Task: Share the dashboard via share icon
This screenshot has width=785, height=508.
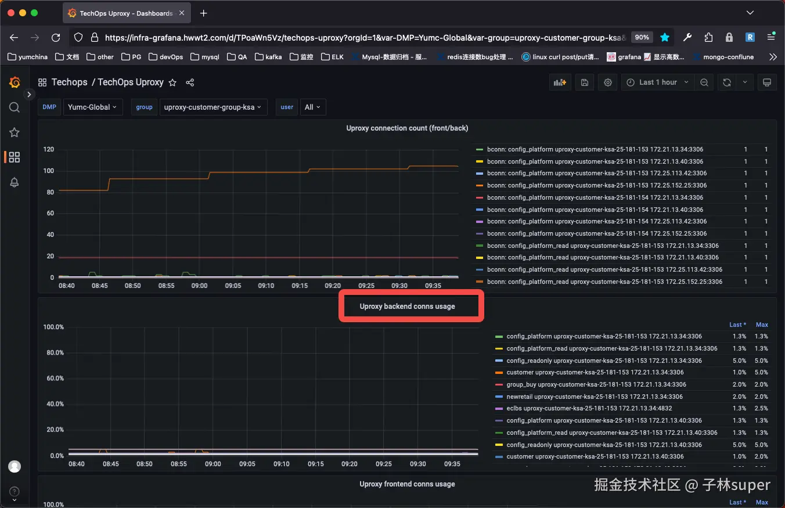Action: click(190, 82)
